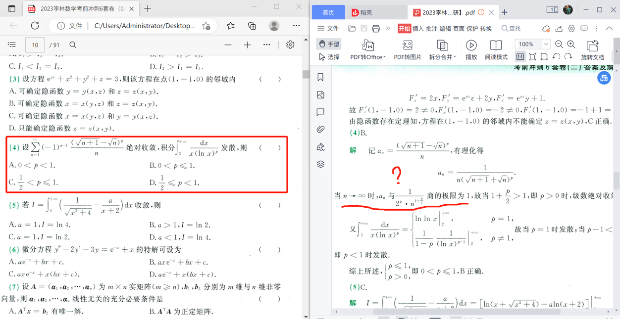Click the page number input showing 10
Viewport: 620px width, 319px height.
[35, 45]
